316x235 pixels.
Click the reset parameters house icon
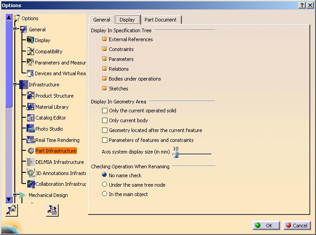11,210
